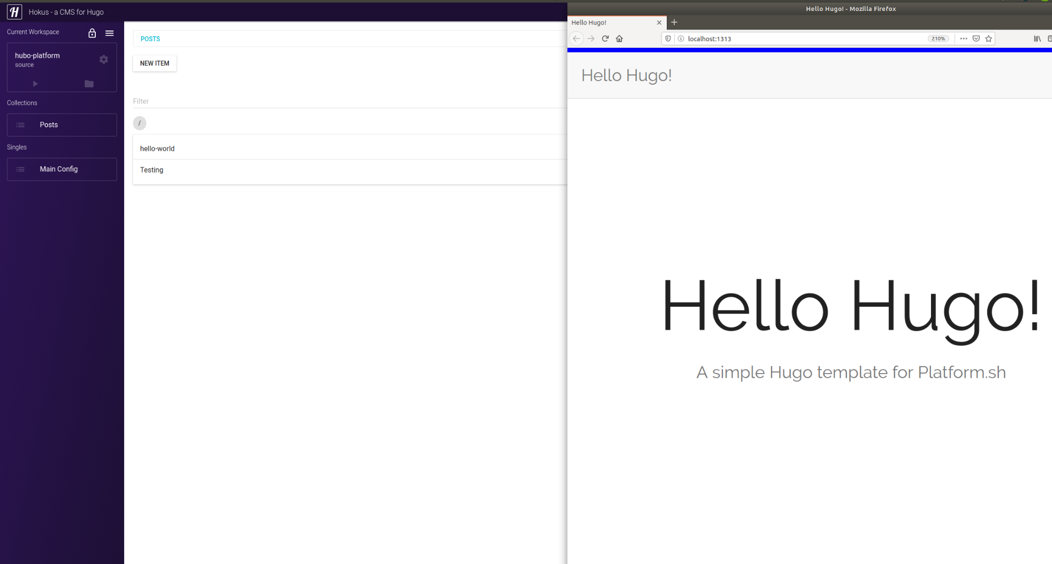Reset the 210% zoom level badge

point(938,38)
